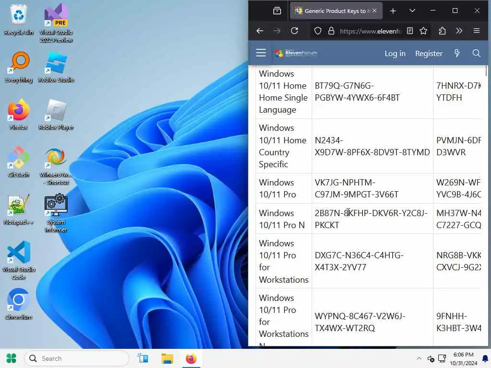Select the DXG7C-N36C4 Workstations key

tap(359, 261)
